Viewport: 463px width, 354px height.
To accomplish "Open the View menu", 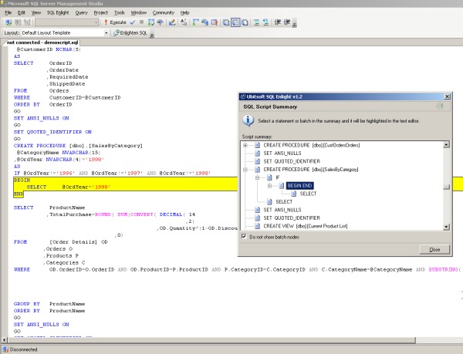I will click(x=36, y=12).
